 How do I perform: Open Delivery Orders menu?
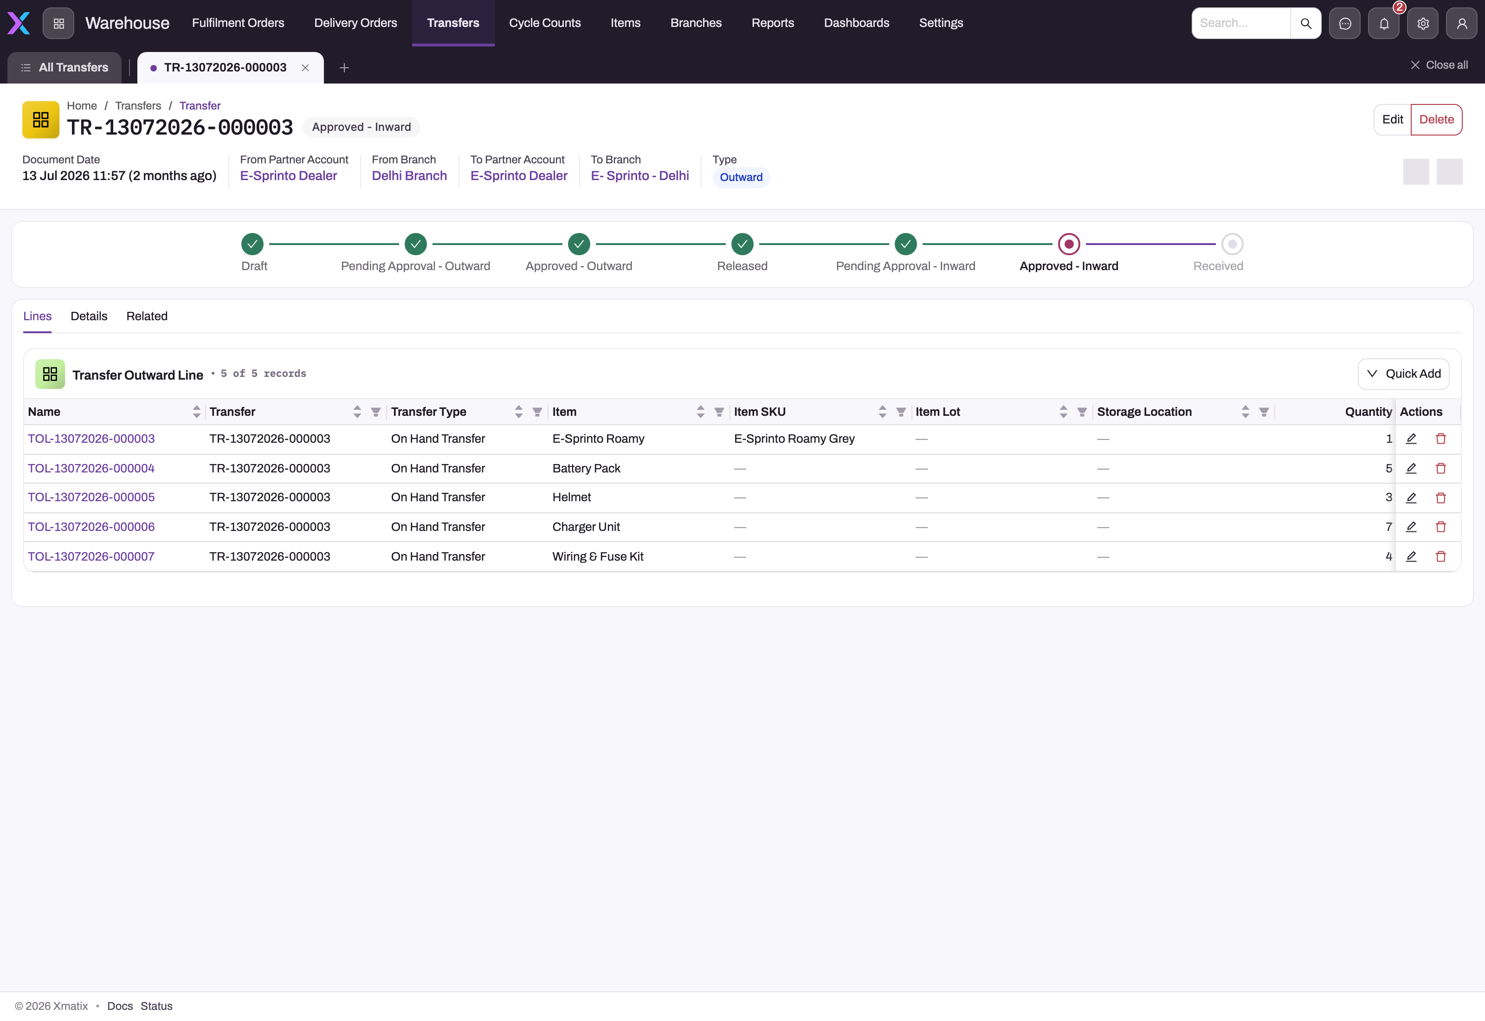(x=355, y=23)
